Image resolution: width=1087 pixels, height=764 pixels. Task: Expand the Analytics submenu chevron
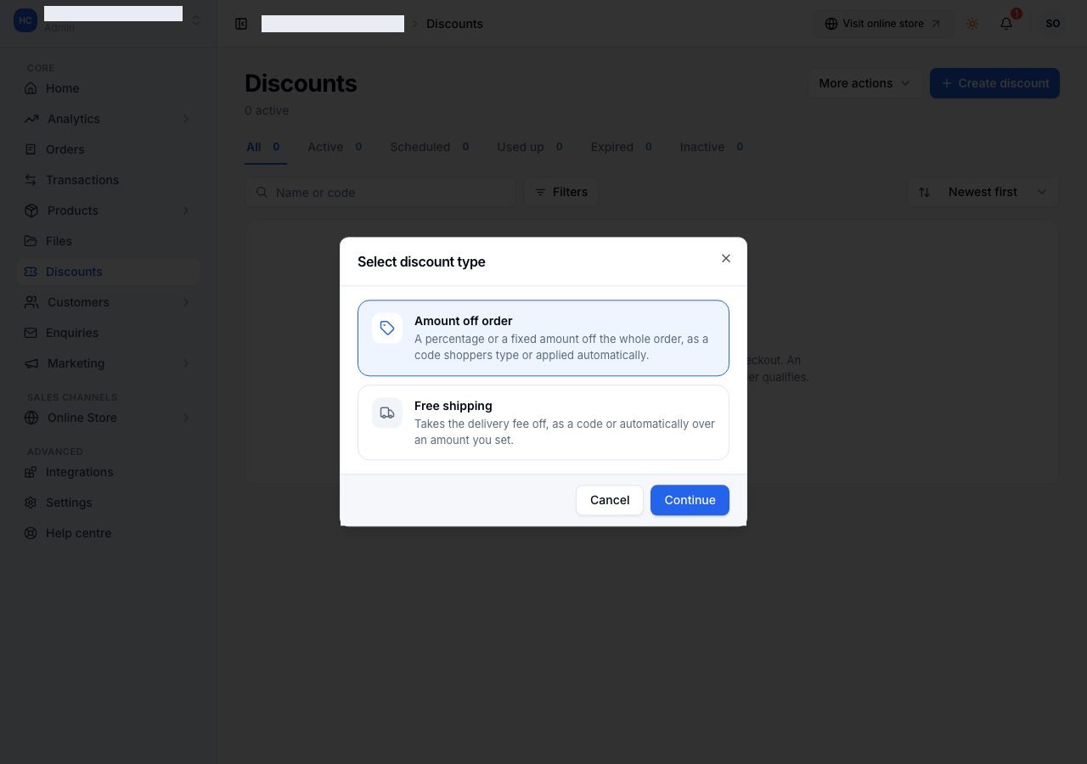click(186, 119)
